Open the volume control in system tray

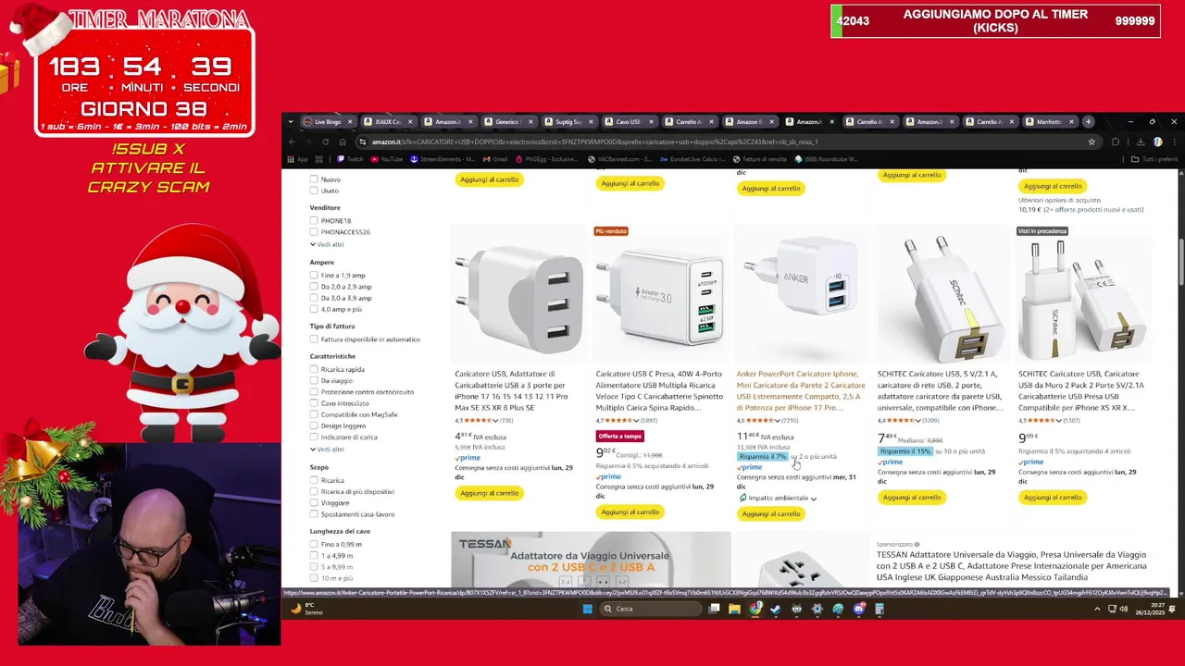coord(1123,609)
